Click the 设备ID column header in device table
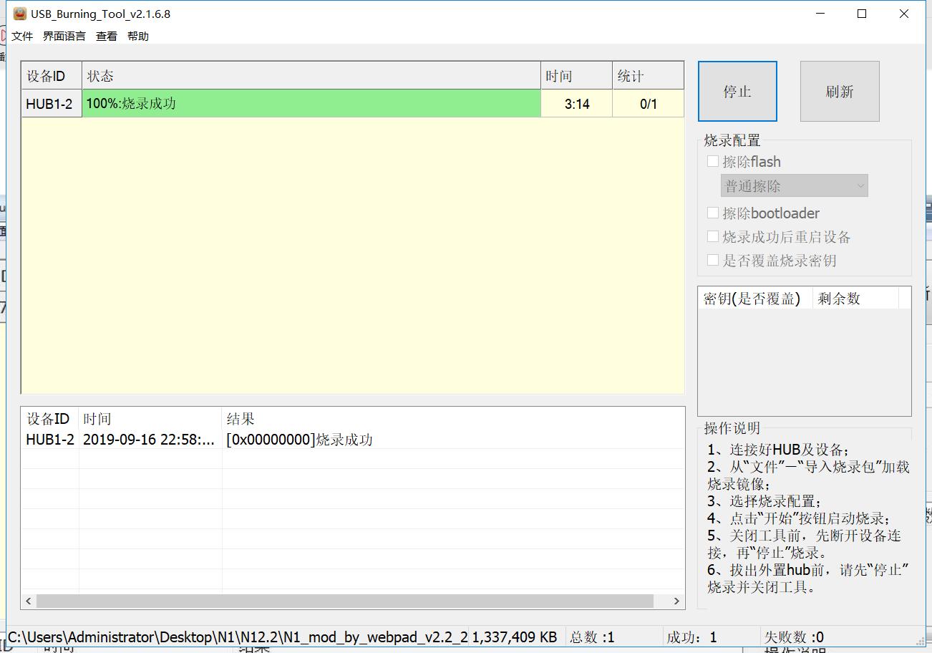The height and width of the screenshot is (653, 932). [52, 76]
